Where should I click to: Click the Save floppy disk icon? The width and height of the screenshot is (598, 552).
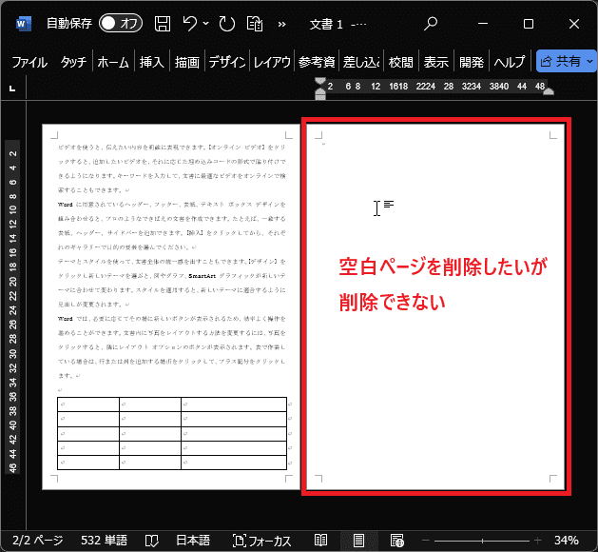[x=163, y=23]
